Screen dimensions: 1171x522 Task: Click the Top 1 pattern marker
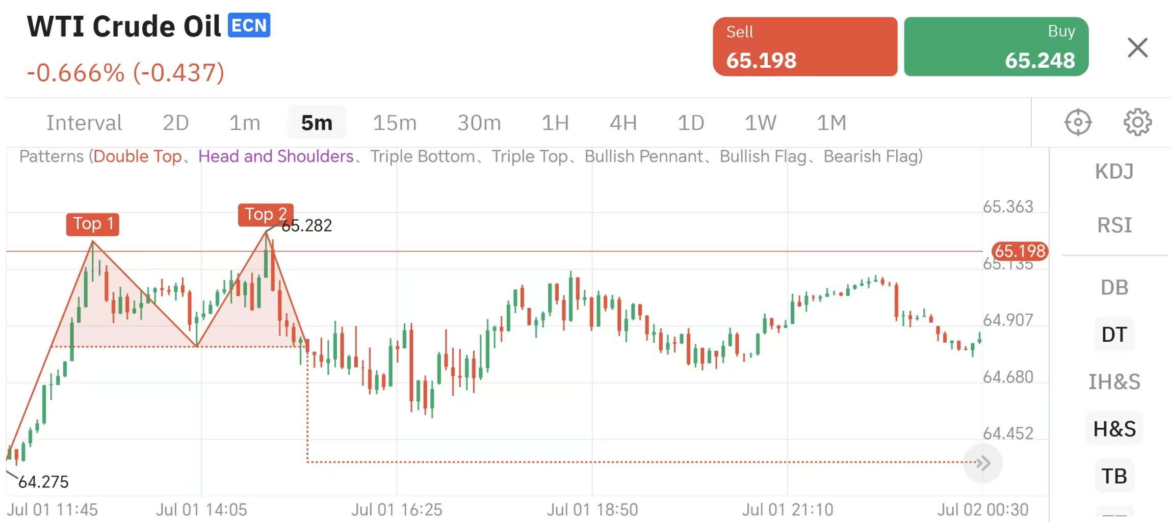coord(93,224)
